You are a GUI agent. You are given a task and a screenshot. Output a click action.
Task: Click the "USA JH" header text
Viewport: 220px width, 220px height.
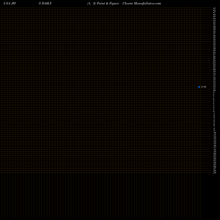pos(10,4)
